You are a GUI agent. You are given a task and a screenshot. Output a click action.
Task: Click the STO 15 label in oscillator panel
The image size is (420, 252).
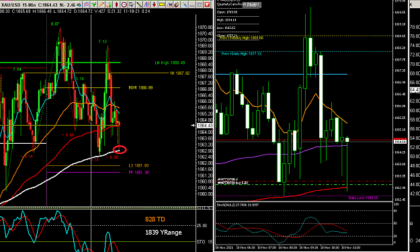[205, 242]
